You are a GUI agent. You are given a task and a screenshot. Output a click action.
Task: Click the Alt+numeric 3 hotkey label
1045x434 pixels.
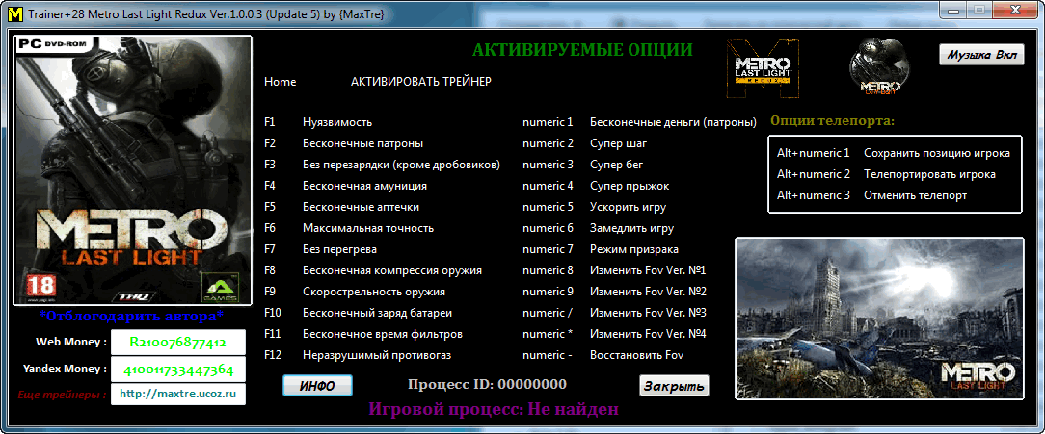click(813, 195)
